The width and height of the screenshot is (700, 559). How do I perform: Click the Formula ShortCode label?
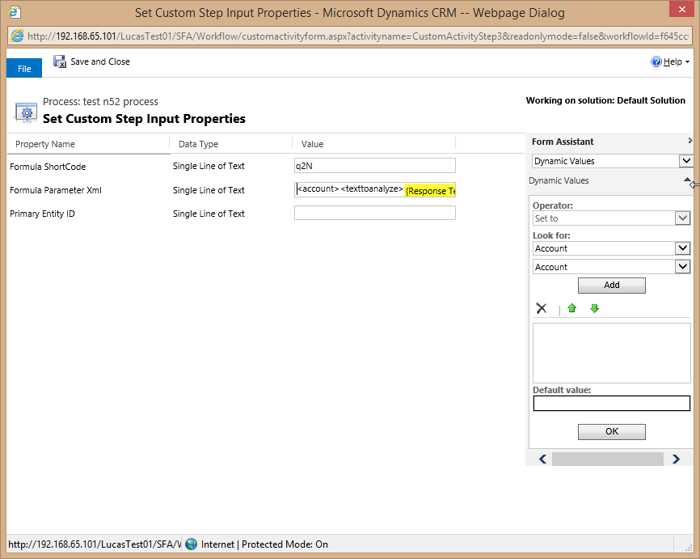pos(48,167)
